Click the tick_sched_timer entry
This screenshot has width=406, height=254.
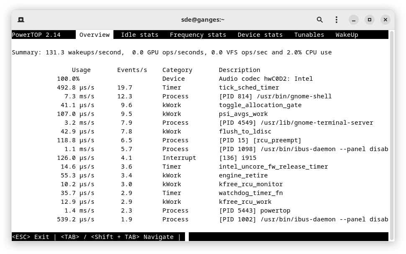249,87
